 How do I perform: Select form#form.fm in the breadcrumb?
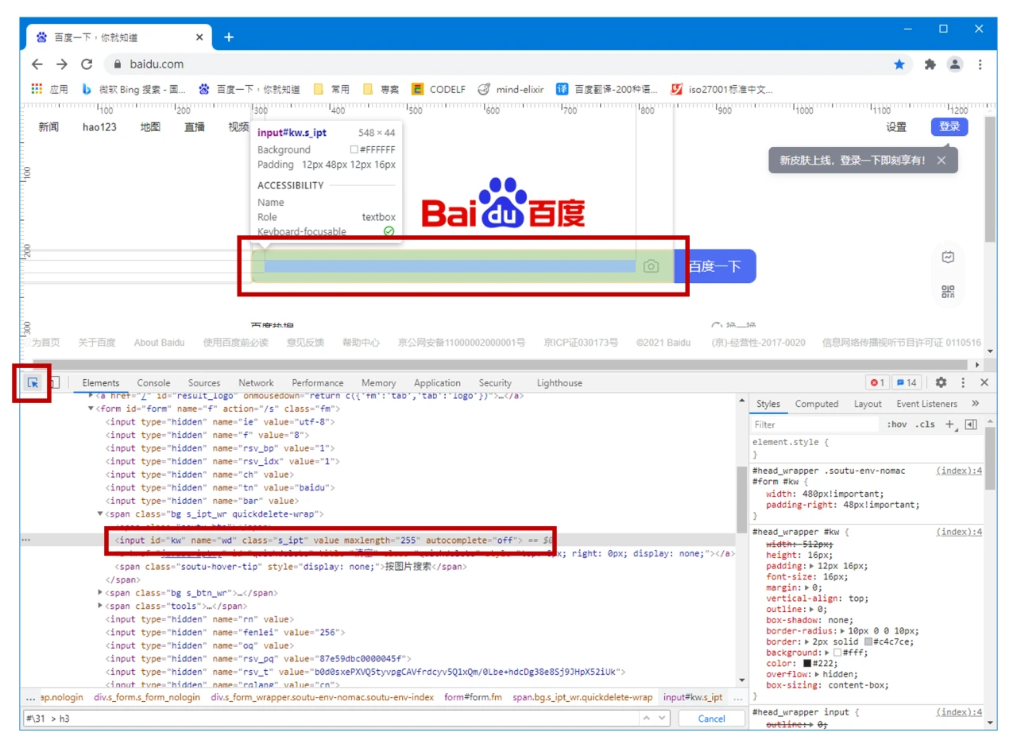(474, 697)
